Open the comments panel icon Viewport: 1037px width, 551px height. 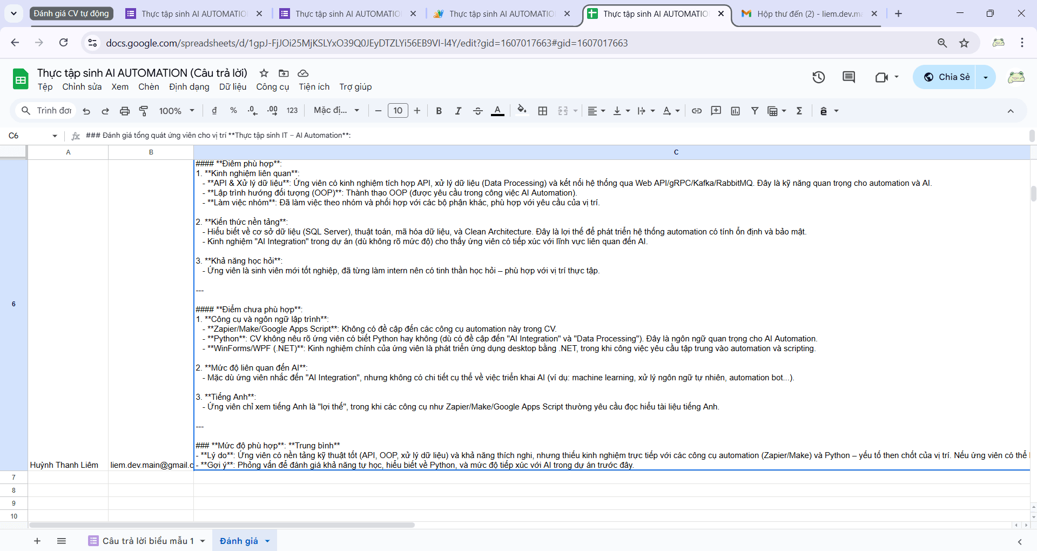(x=849, y=77)
